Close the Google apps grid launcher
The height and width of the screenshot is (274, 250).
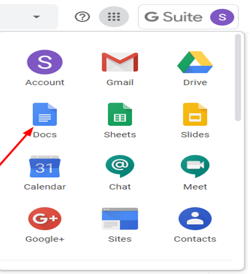tap(114, 17)
